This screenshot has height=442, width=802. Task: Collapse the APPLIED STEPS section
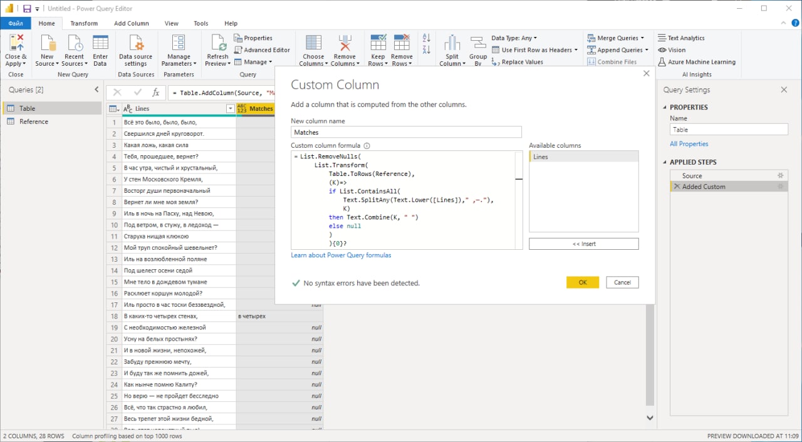pos(665,162)
